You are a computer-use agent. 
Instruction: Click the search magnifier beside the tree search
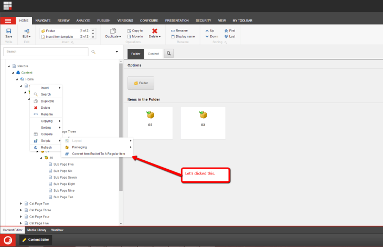93,52
